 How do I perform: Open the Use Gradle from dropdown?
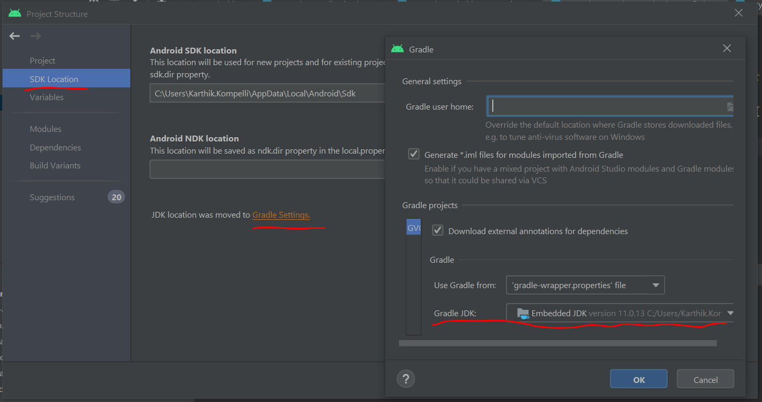pyautogui.click(x=586, y=285)
